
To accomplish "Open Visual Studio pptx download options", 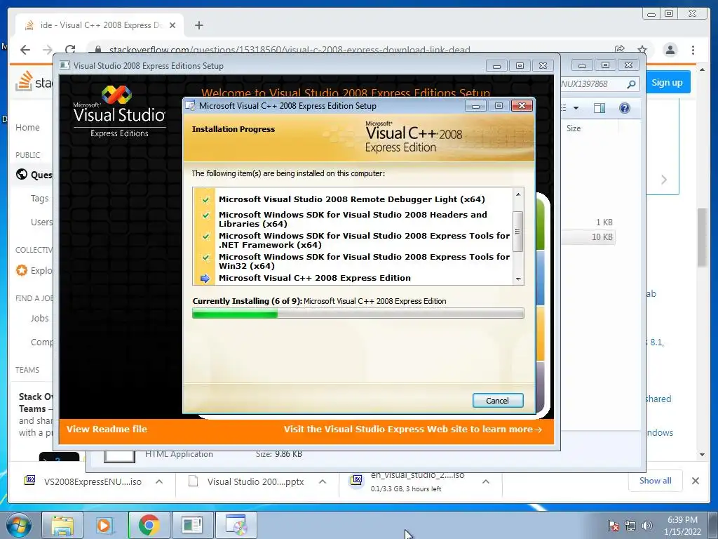I will [323, 481].
